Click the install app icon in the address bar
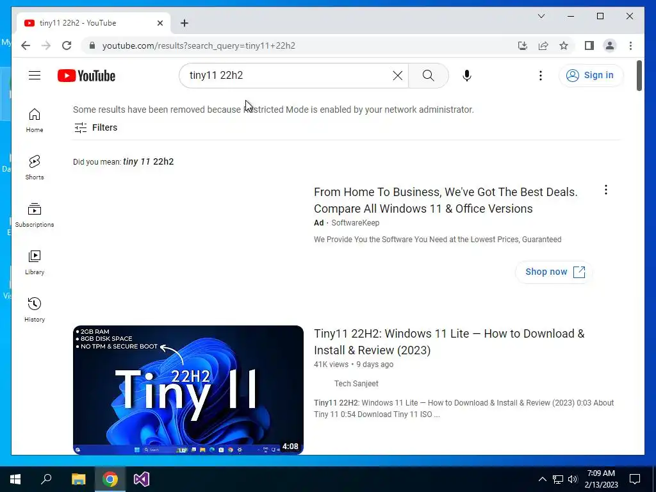 (x=522, y=45)
